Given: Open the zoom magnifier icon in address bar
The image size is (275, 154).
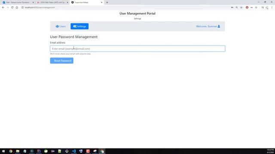Looking at the screenshot, I should 237,8.
